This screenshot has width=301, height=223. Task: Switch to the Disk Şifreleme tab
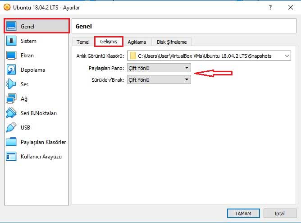172,42
